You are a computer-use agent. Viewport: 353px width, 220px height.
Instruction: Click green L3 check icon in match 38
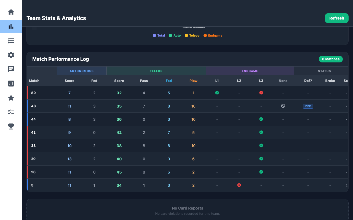coord(261,145)
